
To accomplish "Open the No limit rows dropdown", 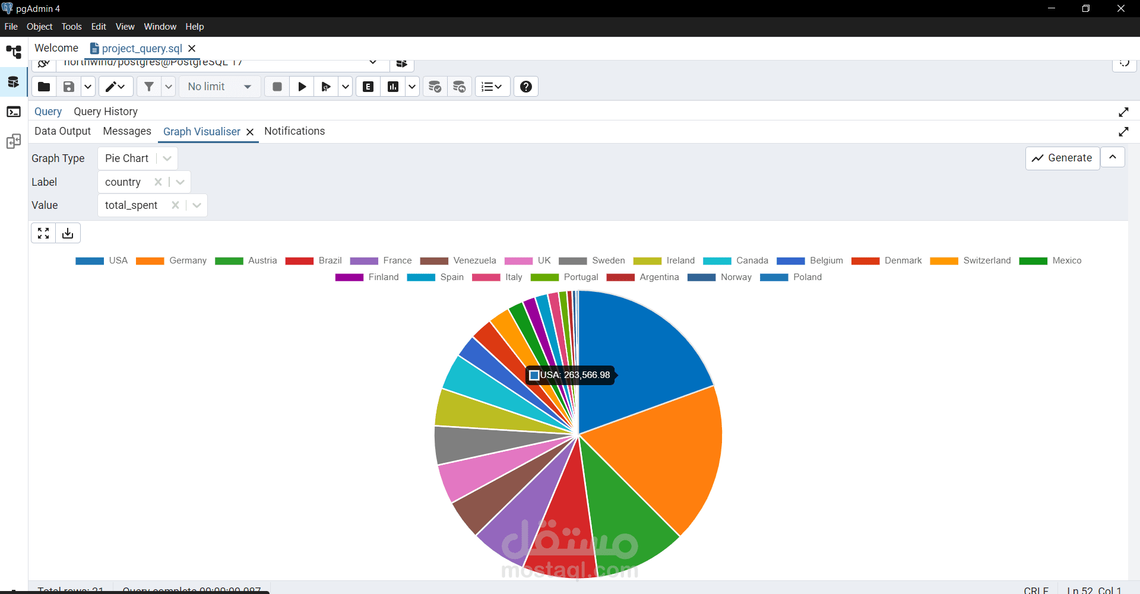I will pos(220,87).
